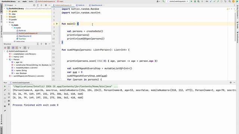Run the KotlinCodeSnippetsKt configuration from top toolbar
The height and width of the screenshot is (134, 239).
[x=192, y=1]
